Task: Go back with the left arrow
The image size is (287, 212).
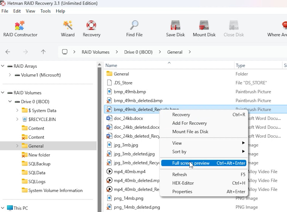Action: point(8,52)
